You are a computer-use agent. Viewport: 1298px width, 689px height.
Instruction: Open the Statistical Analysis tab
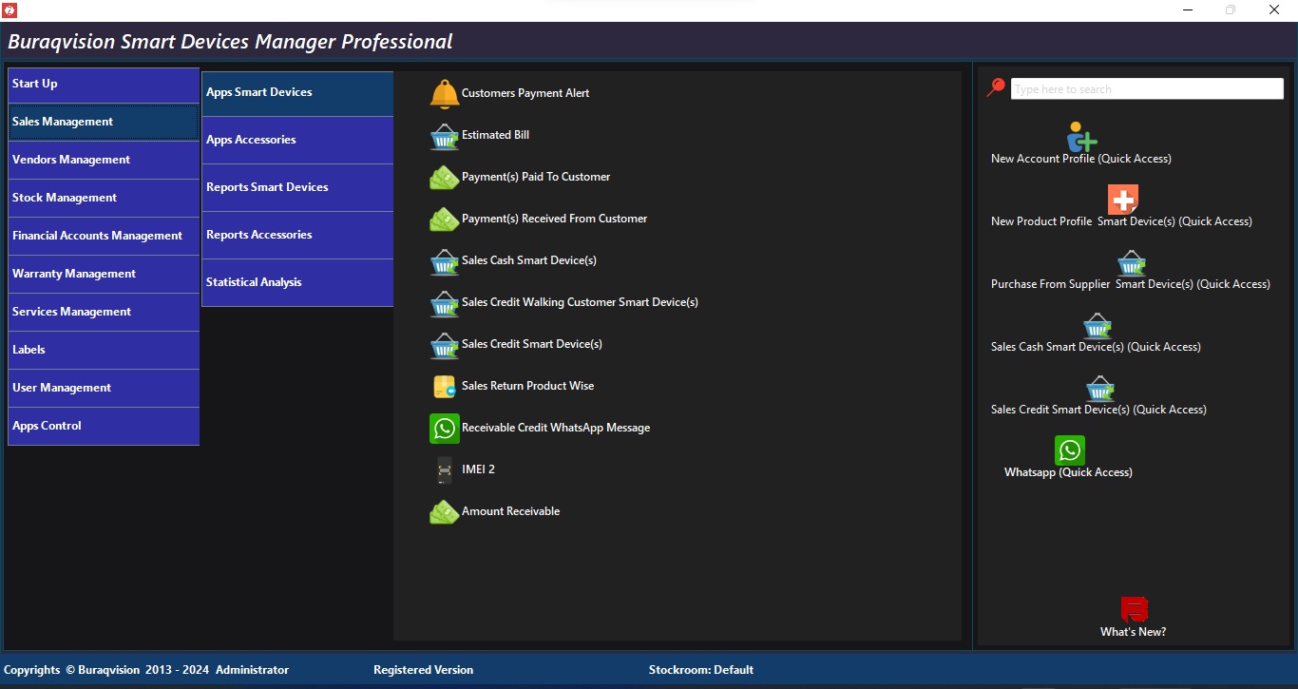[297, 282]
